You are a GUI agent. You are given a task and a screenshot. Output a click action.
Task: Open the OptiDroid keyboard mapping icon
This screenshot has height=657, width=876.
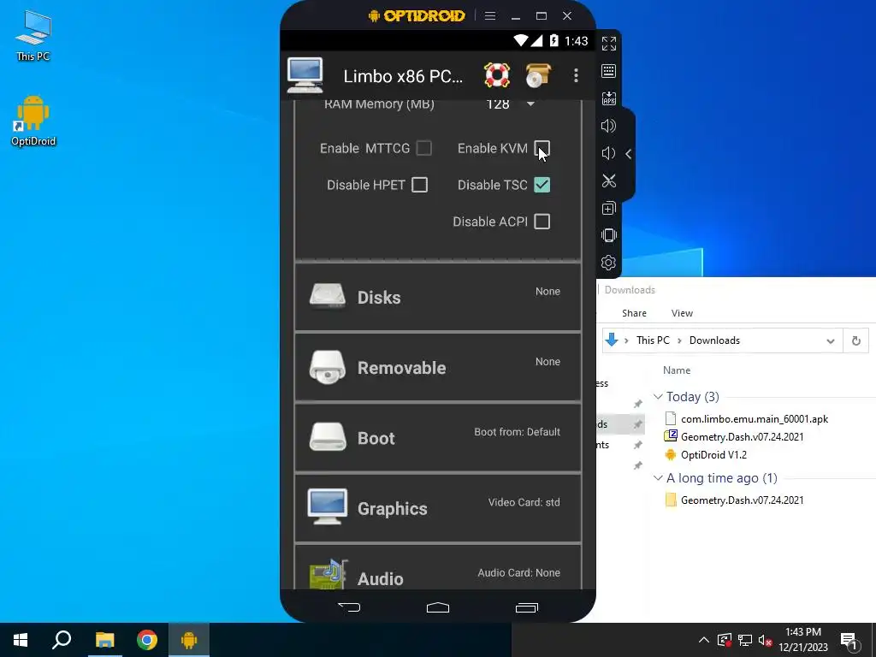(x=608, y=71)
